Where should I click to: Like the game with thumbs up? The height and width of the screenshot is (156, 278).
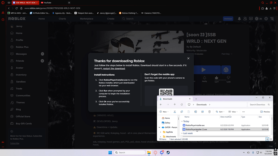click(216, 78)
